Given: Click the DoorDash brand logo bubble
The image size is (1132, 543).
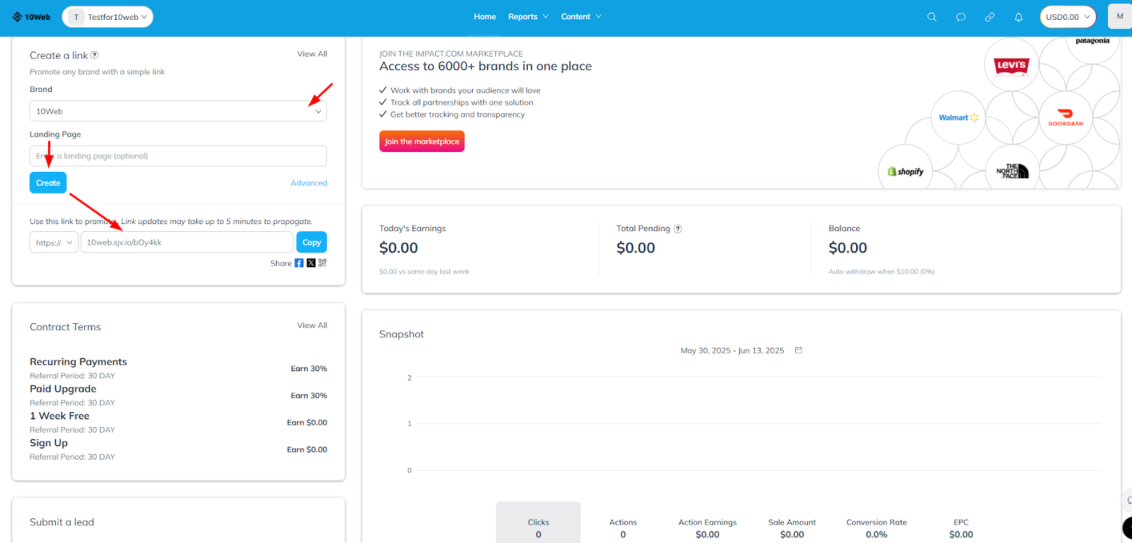Looking at the screenshot, I should click(1065, 117).
